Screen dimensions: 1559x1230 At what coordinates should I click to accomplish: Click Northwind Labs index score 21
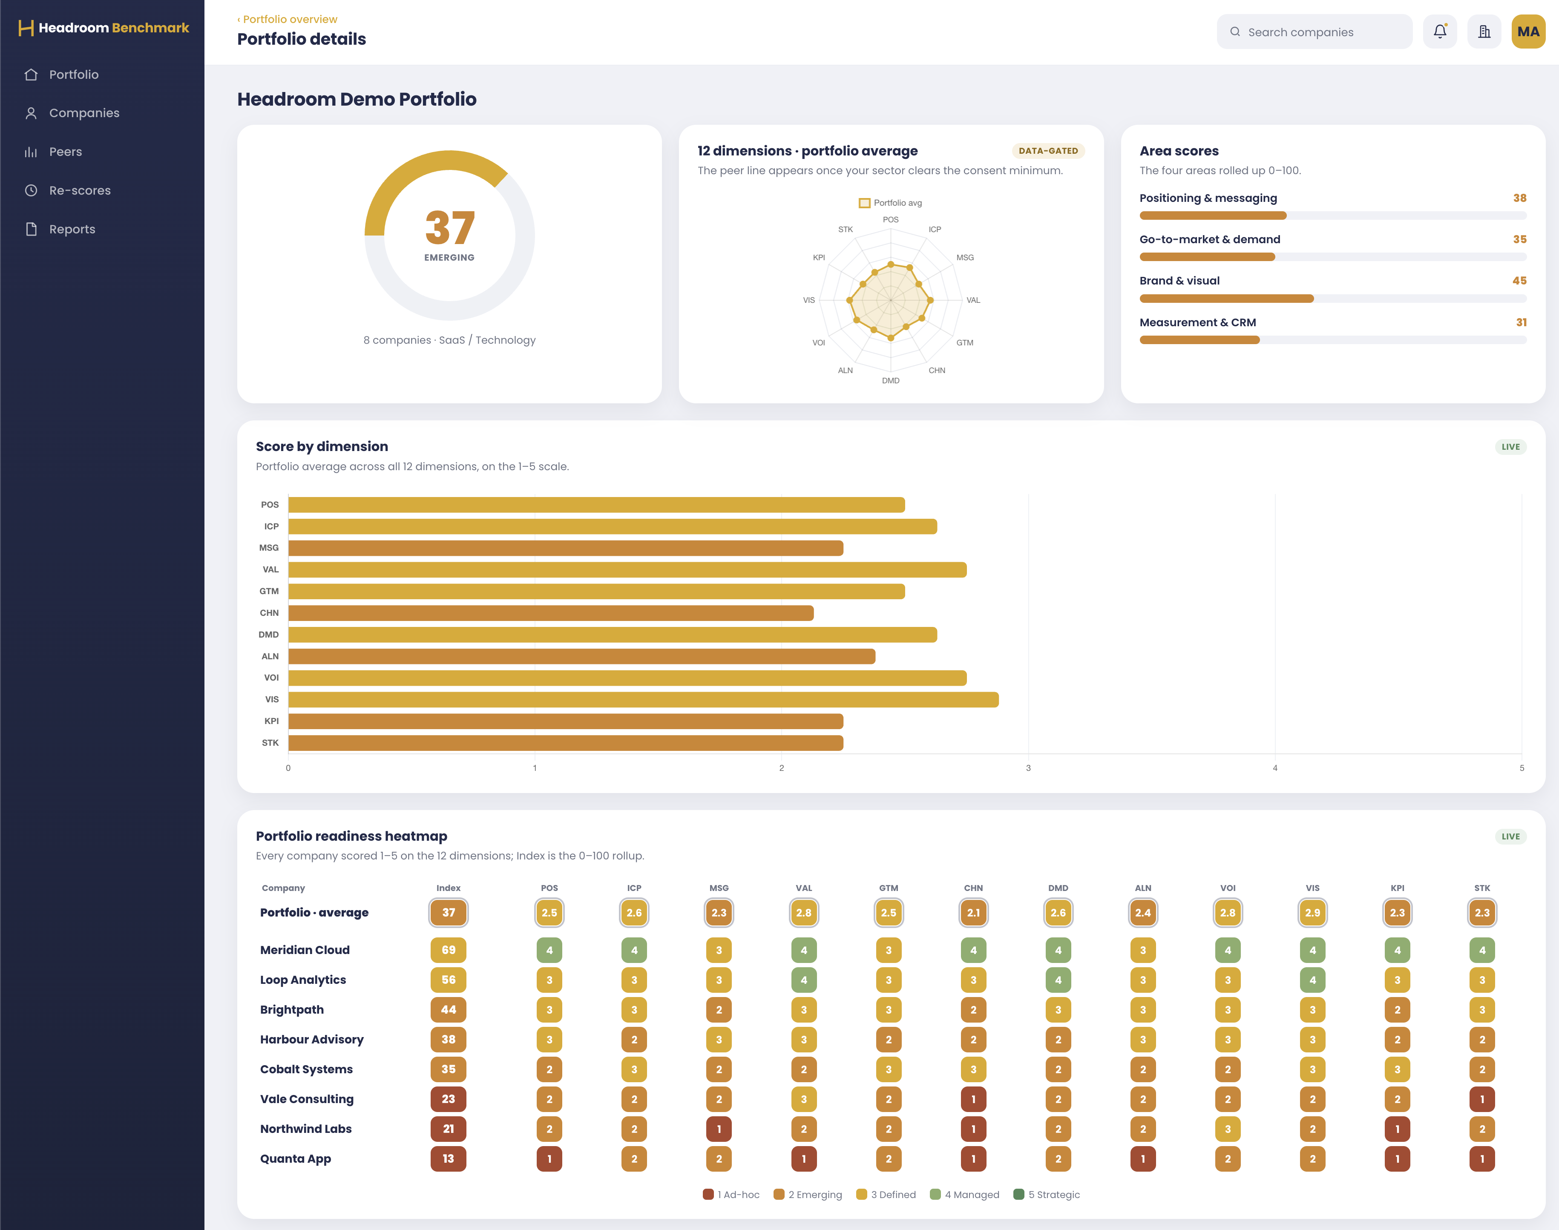[448, 1129]
